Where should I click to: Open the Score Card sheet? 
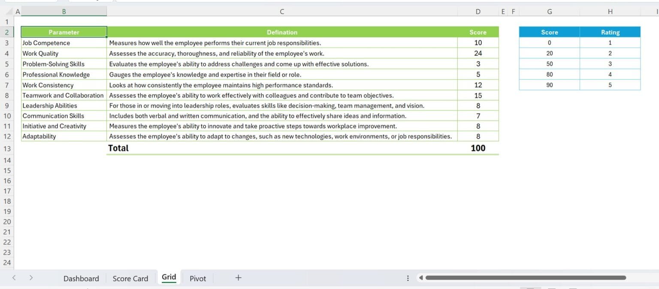130,278
